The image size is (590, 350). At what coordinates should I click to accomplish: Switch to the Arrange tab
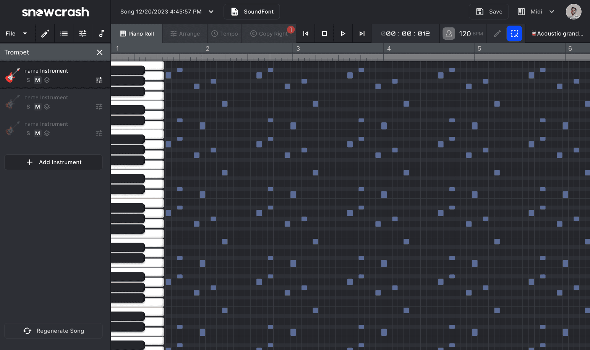tap(185, 34)
